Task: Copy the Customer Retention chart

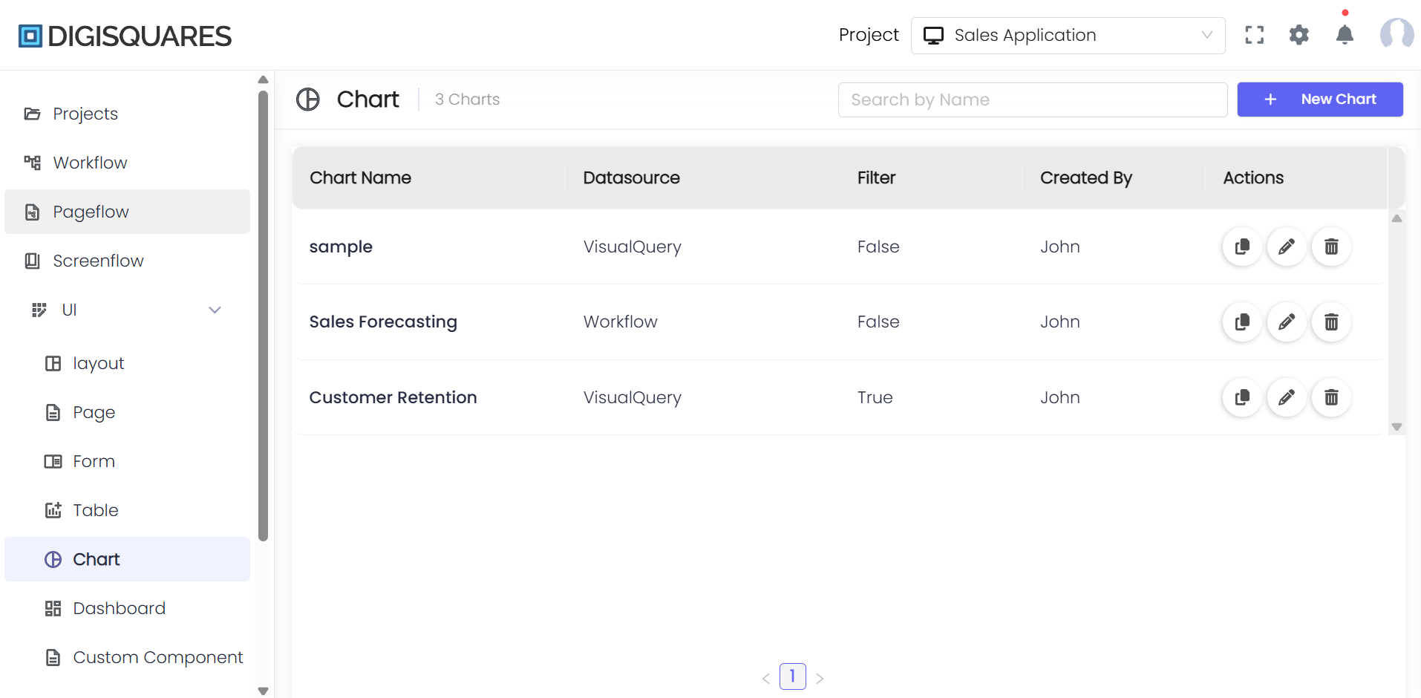Action: point(1242,397)
